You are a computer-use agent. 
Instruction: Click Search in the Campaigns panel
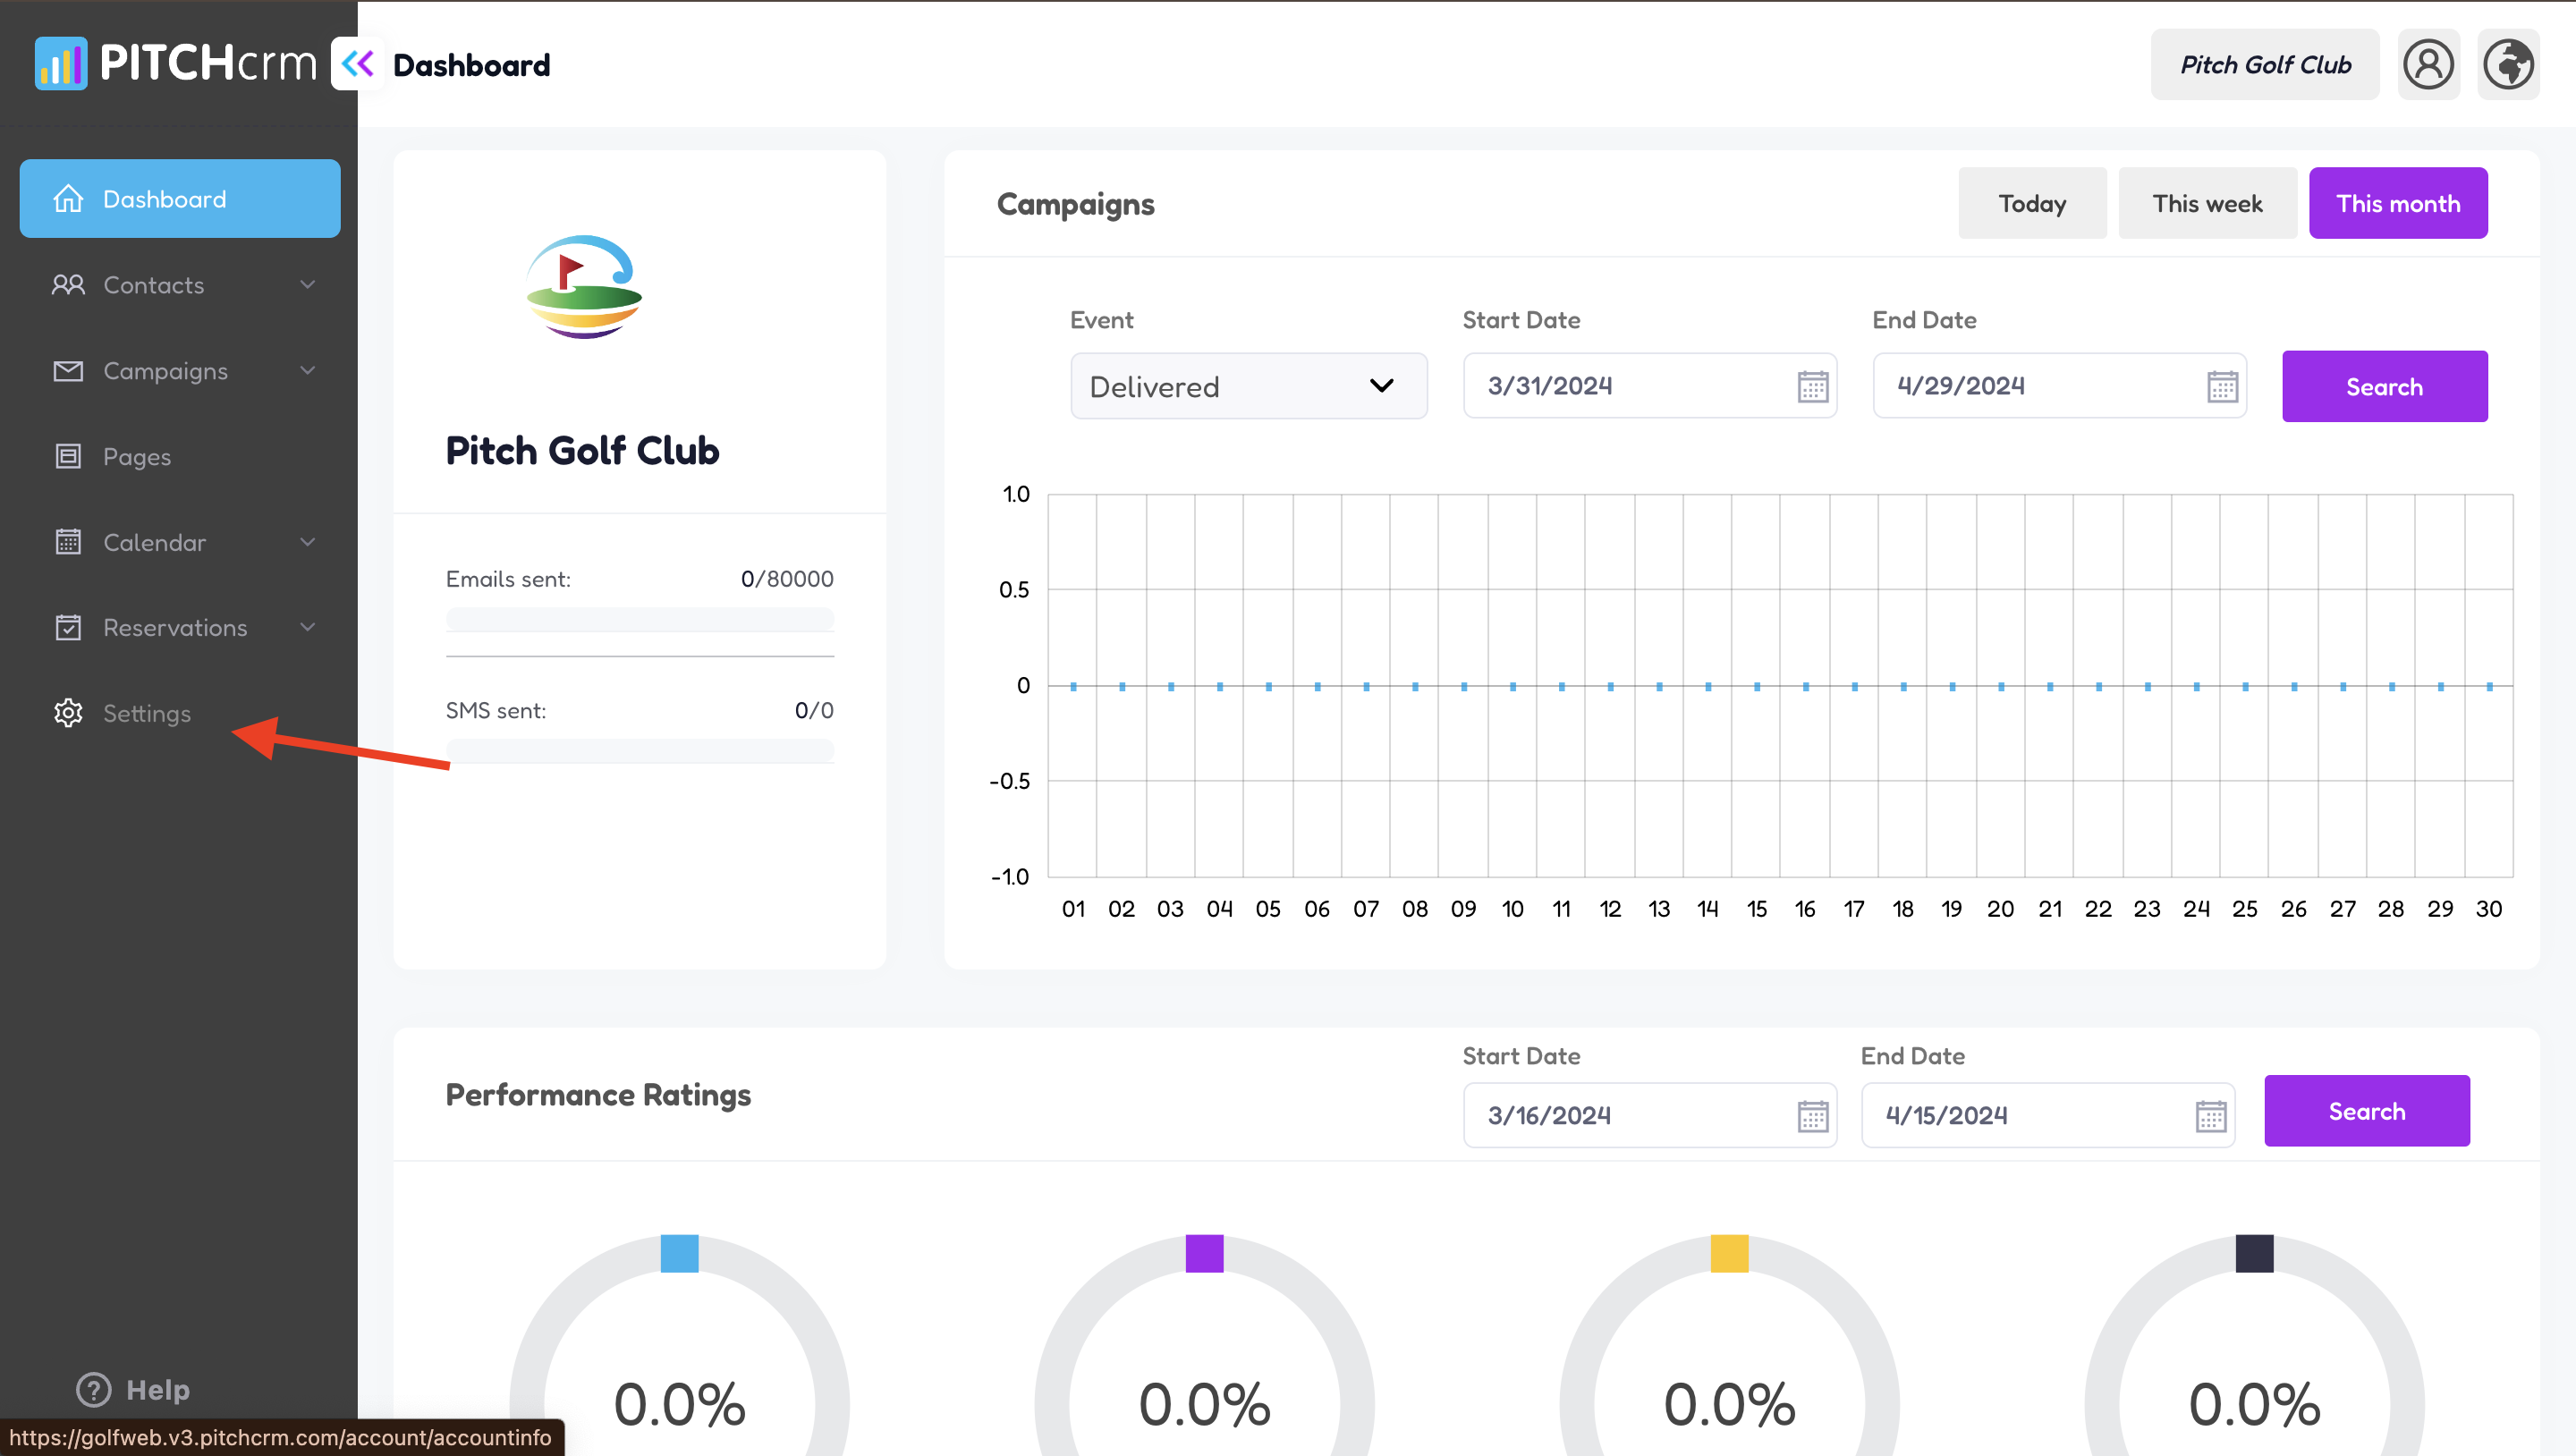tap(2384, 386)
